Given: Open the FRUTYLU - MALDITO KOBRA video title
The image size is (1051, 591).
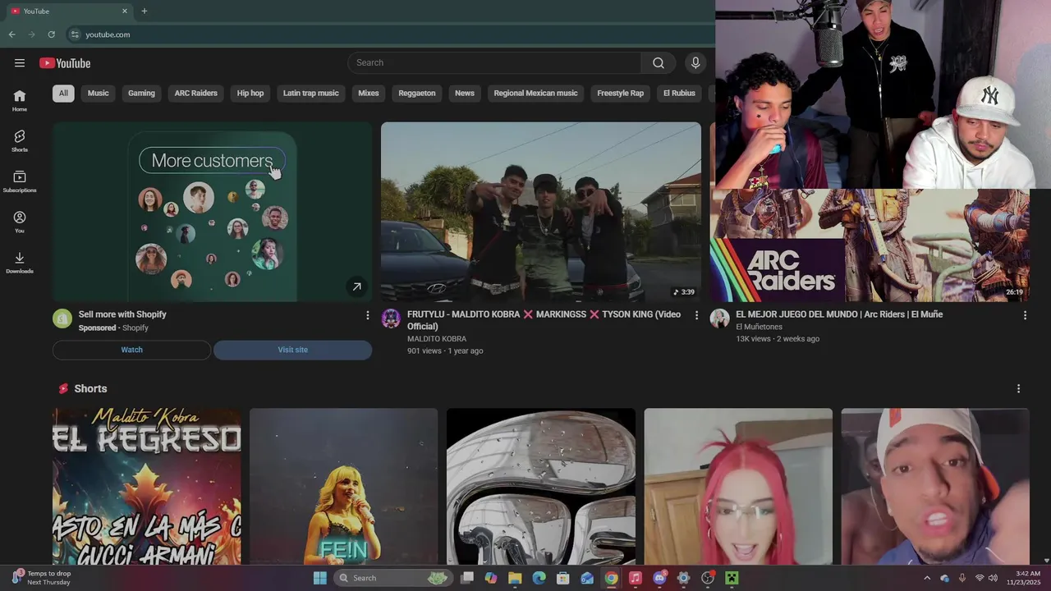Looking at the screenshot, I should pyautogui.click(x=544, y=320).
